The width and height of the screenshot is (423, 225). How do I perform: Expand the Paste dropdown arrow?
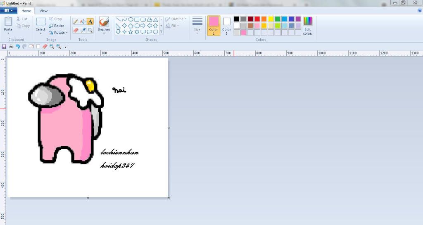point(8,33)
